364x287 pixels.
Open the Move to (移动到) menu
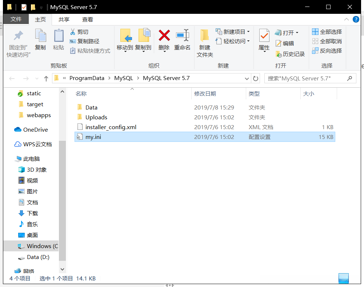[125, 40]
